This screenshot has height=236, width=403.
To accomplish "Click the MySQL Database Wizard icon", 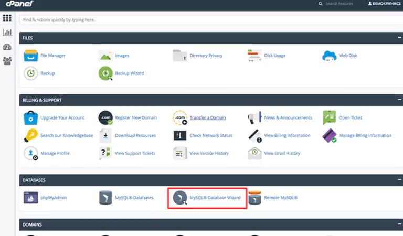I will (x=180, y=198).
